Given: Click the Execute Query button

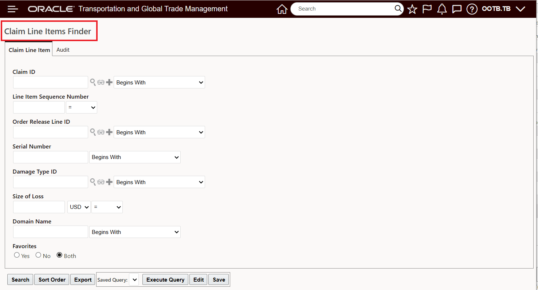Looking at the screenshot, I should coord(165,279).
